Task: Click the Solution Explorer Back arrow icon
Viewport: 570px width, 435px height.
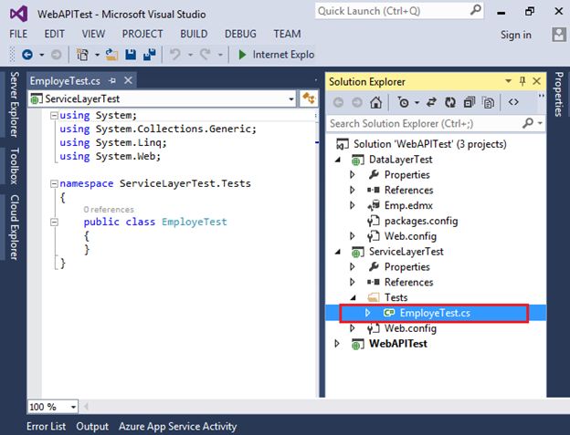Action: coord(338,103)
